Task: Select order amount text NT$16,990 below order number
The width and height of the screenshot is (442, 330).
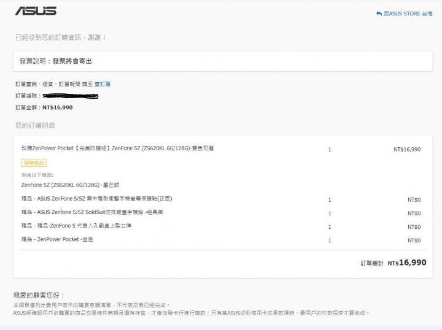Action: click(x=58, y=107)
